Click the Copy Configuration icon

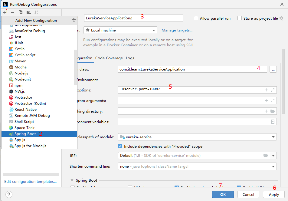21,12
